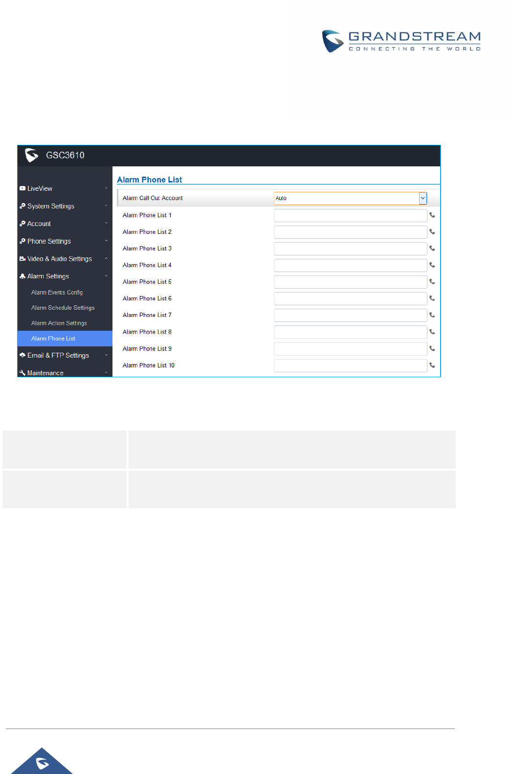Screen dimensions: 513x774
Task: Collapse the Video & Audio Settings chevron
Action: [x=106, y=259]
